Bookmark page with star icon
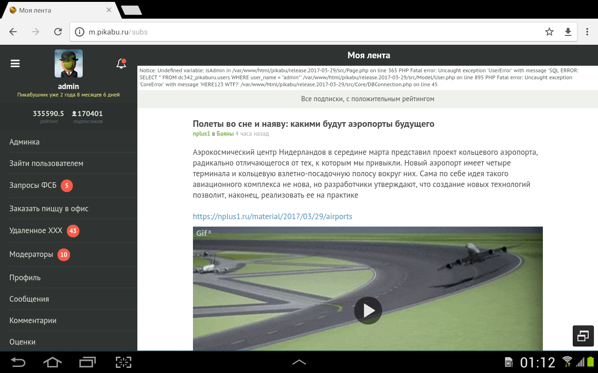Screen dimensions: 598x373 click(x=549, y=32)
